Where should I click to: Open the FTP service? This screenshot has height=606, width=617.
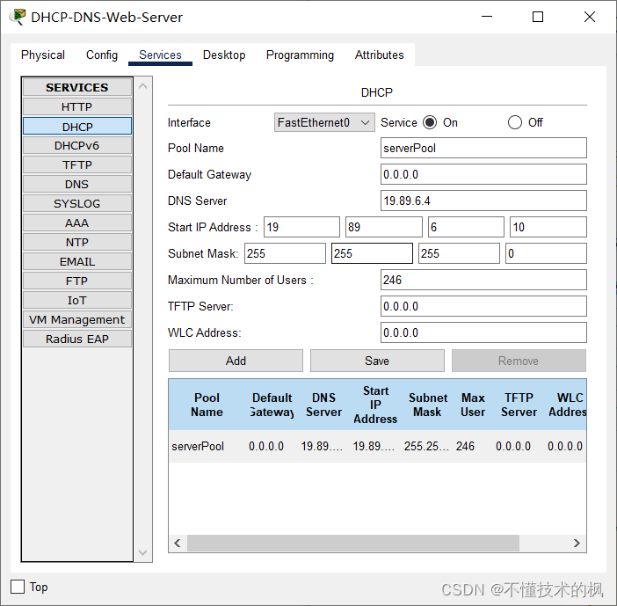click(77, 281)
